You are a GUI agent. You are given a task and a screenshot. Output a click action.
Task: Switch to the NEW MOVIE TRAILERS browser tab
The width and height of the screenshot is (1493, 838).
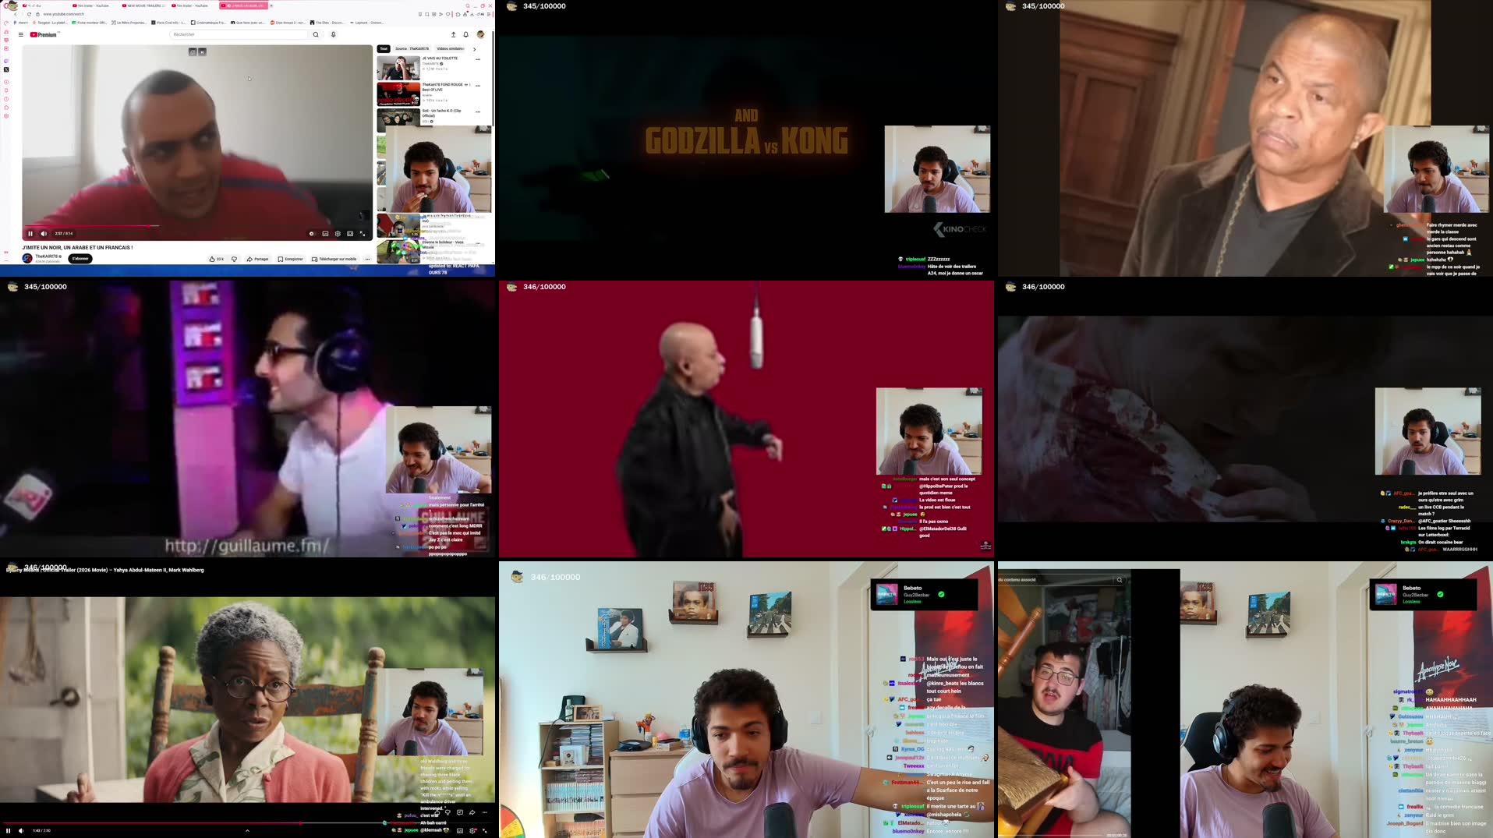(x=143, y=5)
